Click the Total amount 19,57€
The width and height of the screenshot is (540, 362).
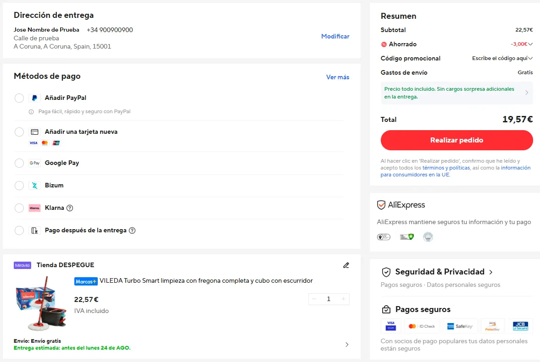[x=517, y=120]
